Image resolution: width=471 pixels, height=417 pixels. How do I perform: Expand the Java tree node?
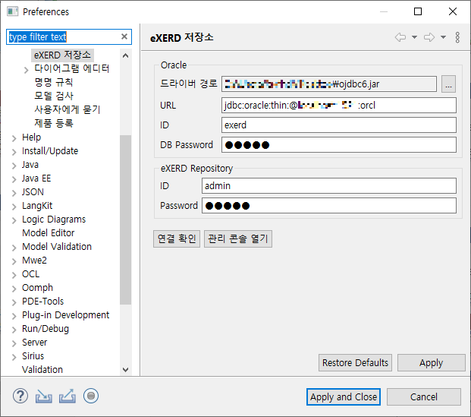(14, 166)
